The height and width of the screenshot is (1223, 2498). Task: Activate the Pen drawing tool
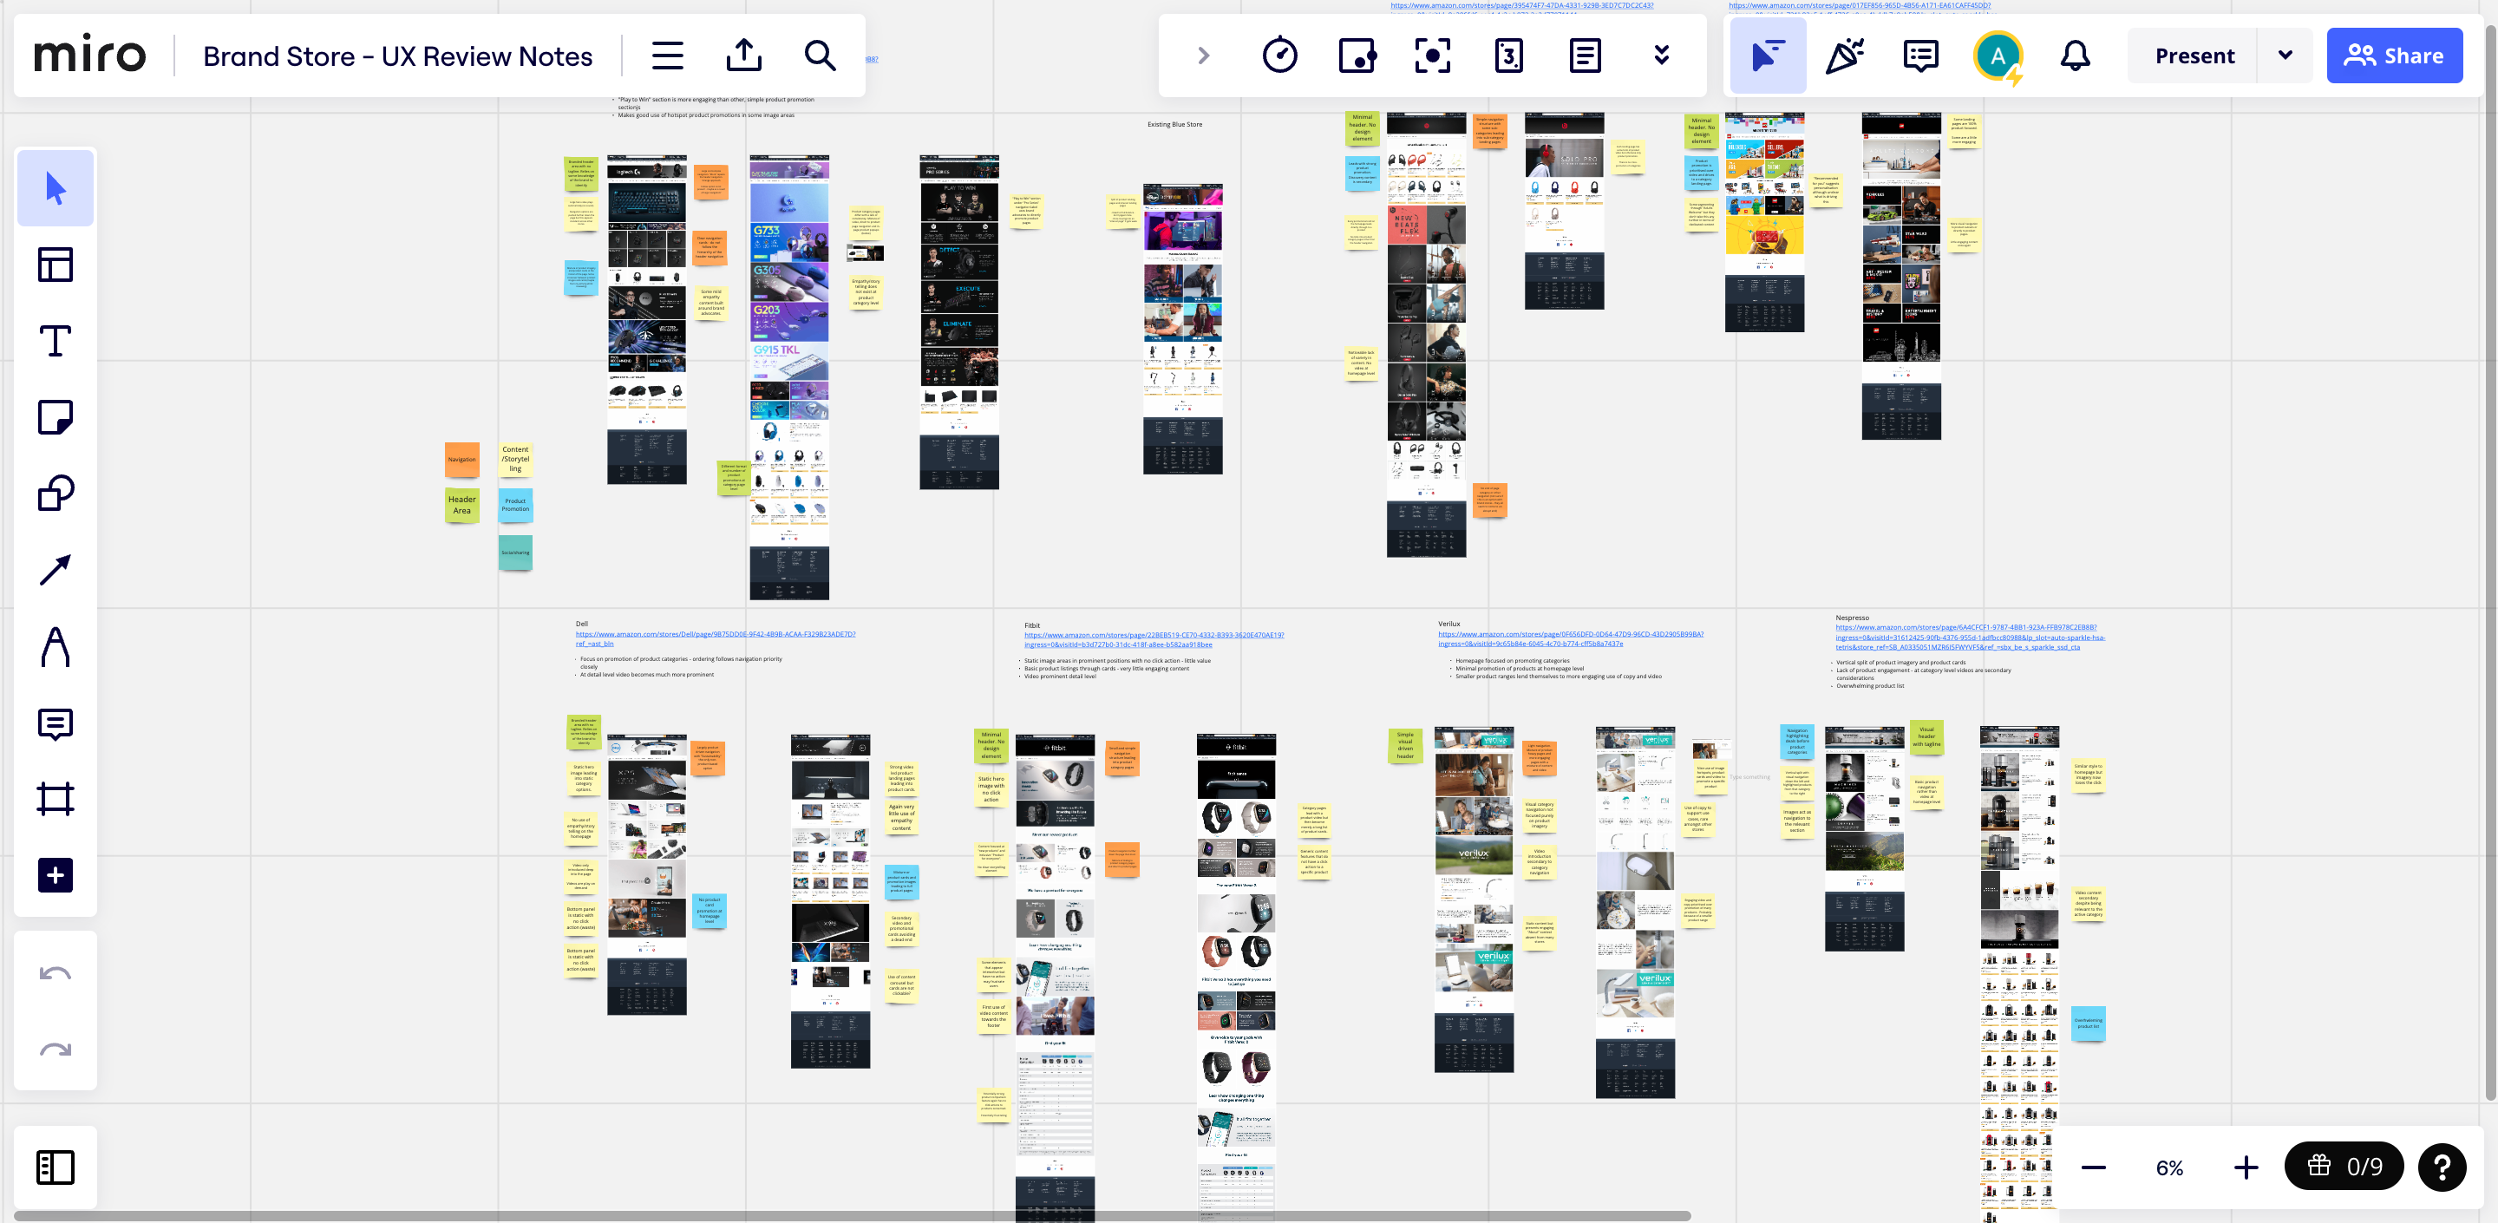(x=56, y=647)
